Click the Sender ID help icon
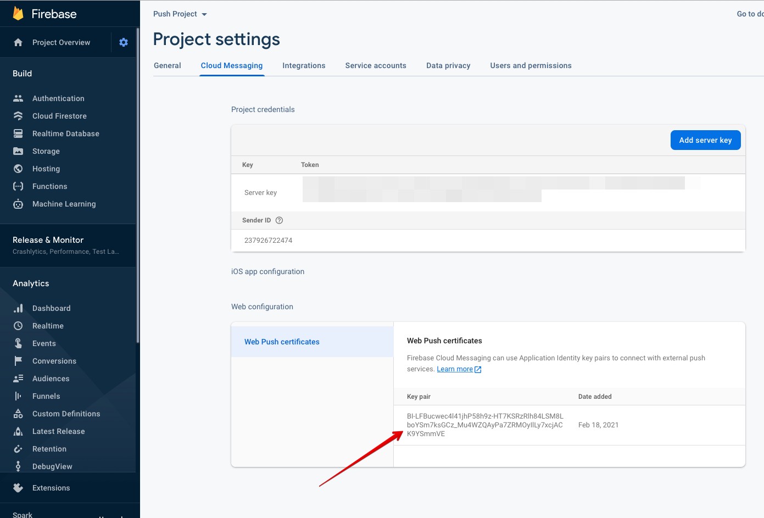Screen dimensions: 764x518 (x=279, y=220)
